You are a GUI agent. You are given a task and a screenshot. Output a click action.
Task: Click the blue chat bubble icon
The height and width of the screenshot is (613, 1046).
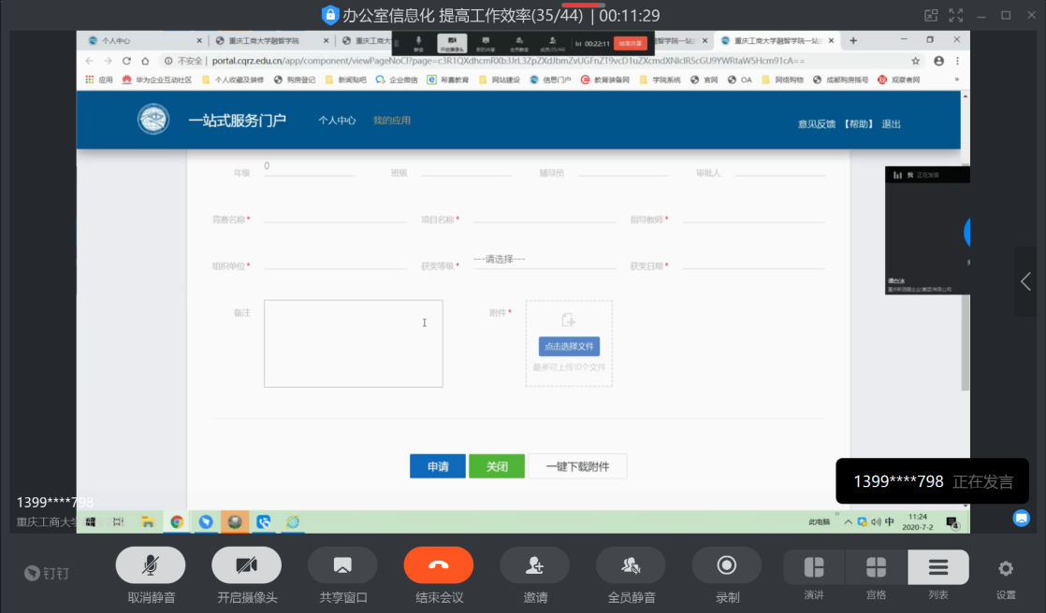[1021, 517]
